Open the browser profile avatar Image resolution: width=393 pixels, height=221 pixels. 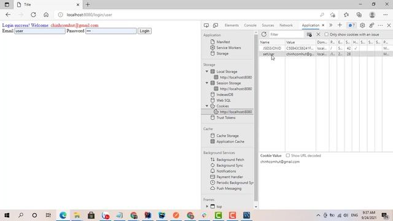point(372,15)
